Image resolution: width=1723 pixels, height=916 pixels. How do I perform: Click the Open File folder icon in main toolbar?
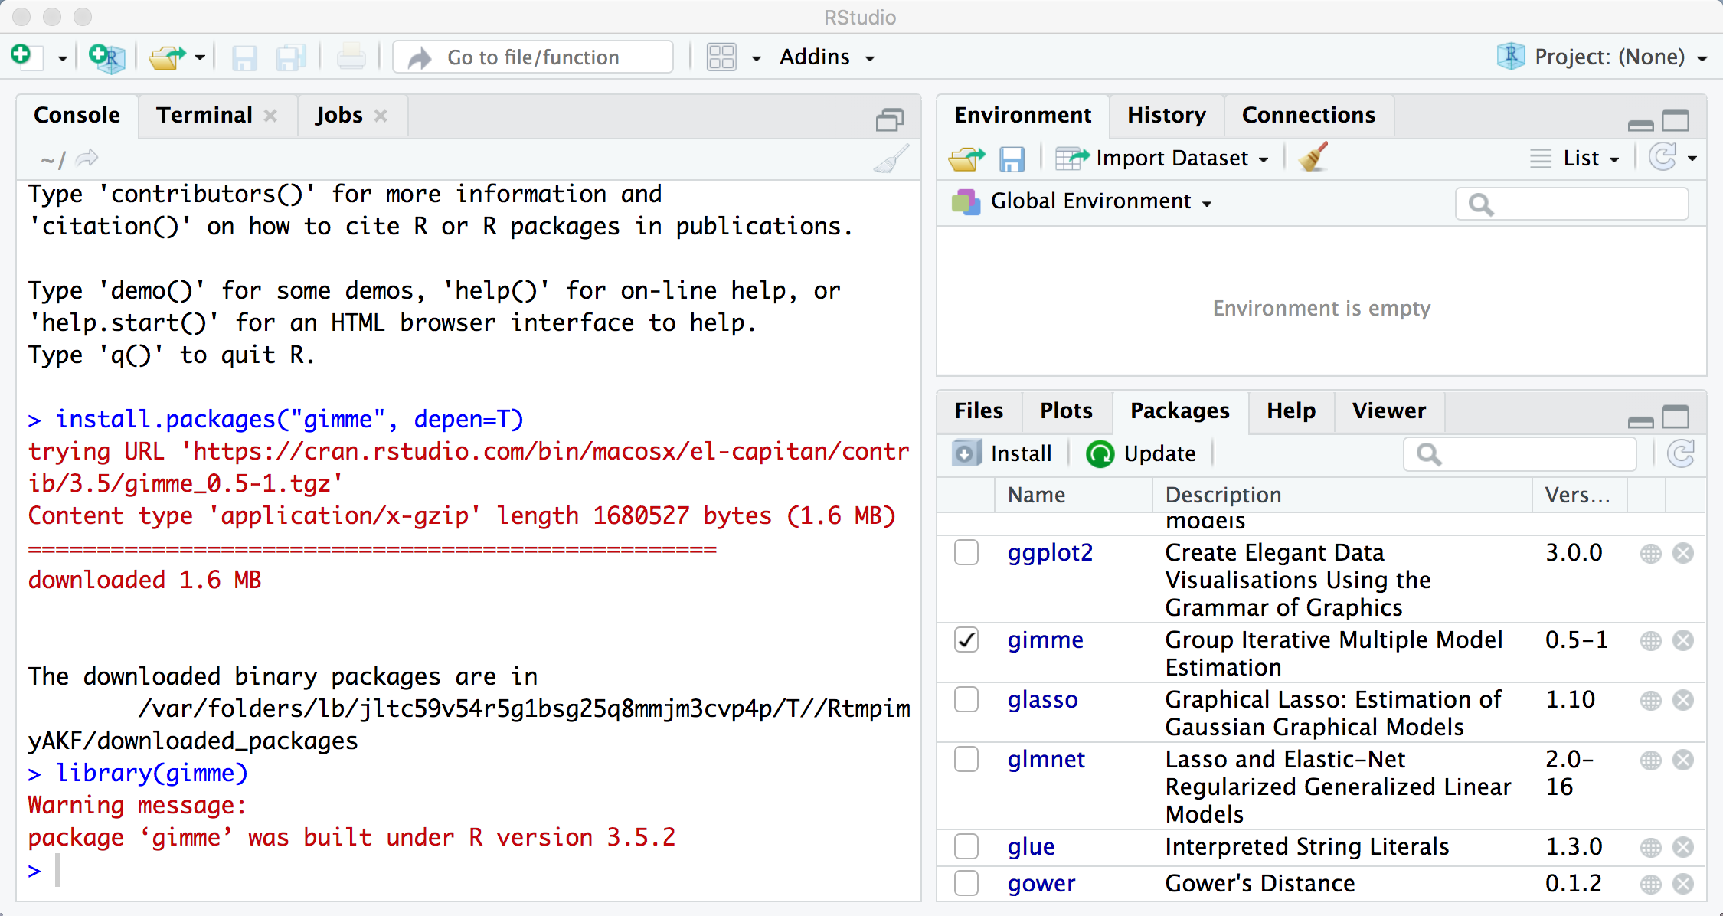(x=167, y=57)
